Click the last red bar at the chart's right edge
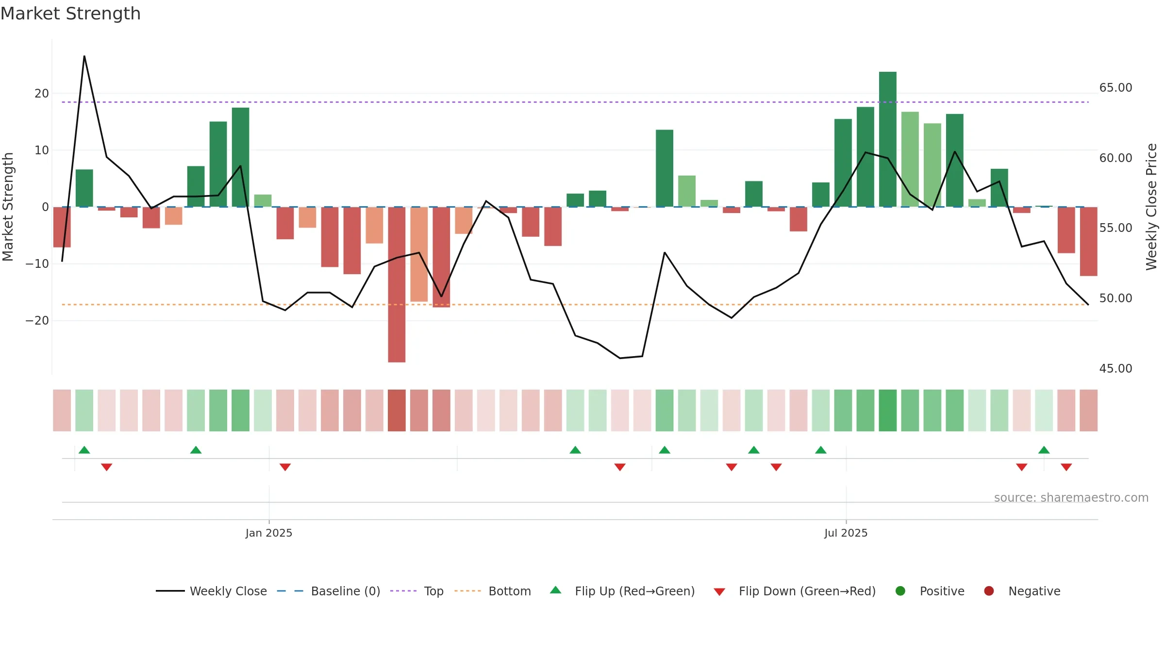Viewport: 1165px width, 655px height. (x=1089, y=241)
